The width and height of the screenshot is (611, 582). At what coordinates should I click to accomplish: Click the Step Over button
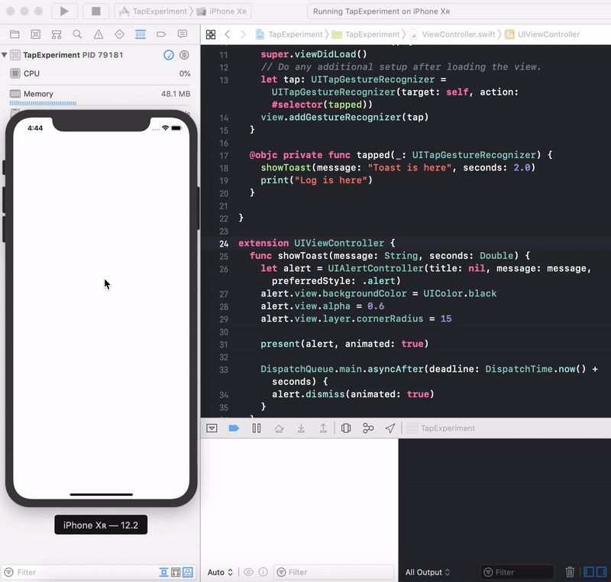pyautogui.click(x=279, y=428)
